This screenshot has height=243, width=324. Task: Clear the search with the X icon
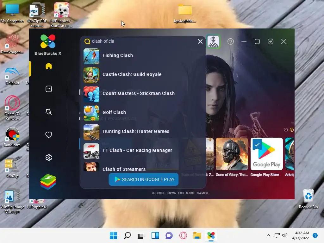coord(200,41)
